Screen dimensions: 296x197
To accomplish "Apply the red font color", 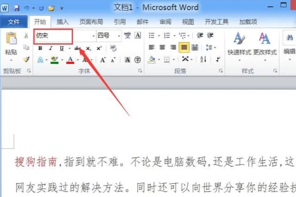I will point(70,60).
